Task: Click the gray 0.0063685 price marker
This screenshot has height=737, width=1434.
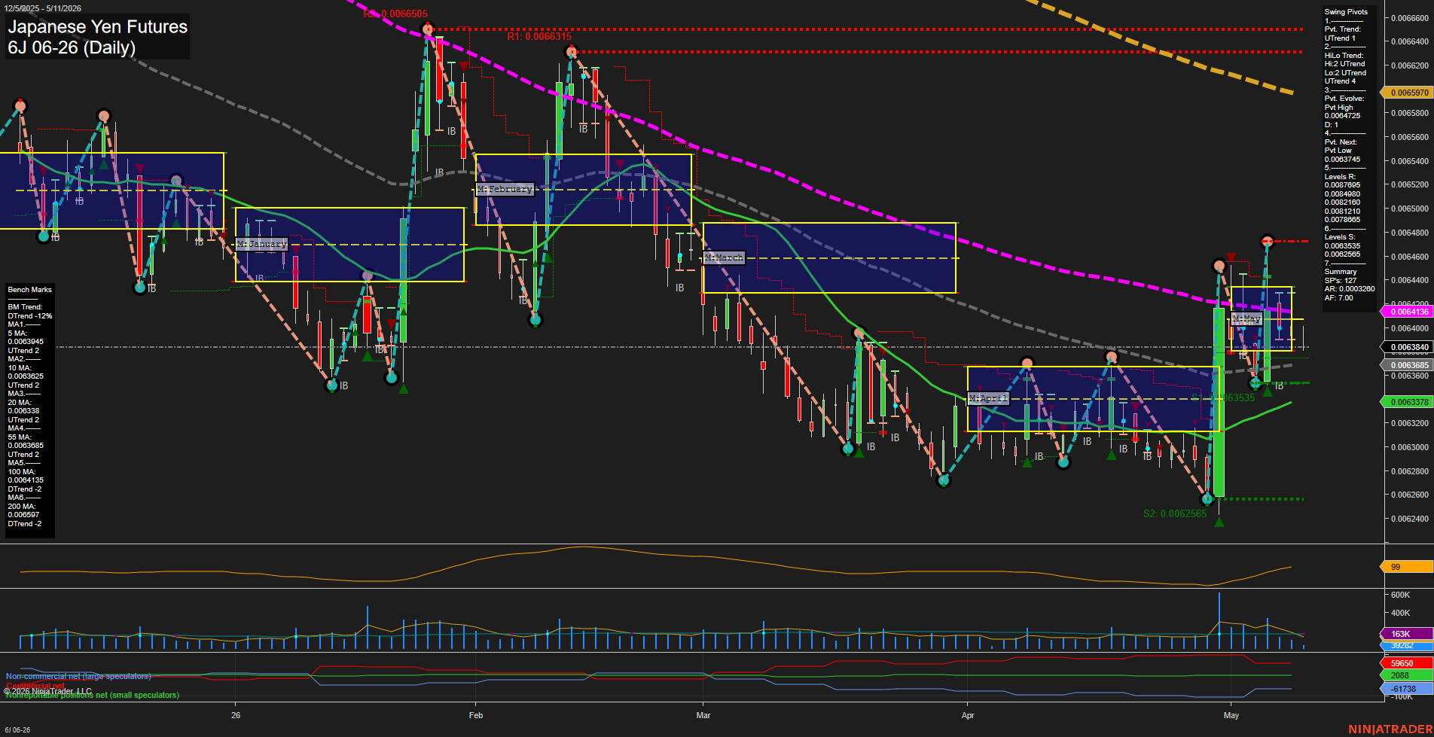Action: 1408,365
